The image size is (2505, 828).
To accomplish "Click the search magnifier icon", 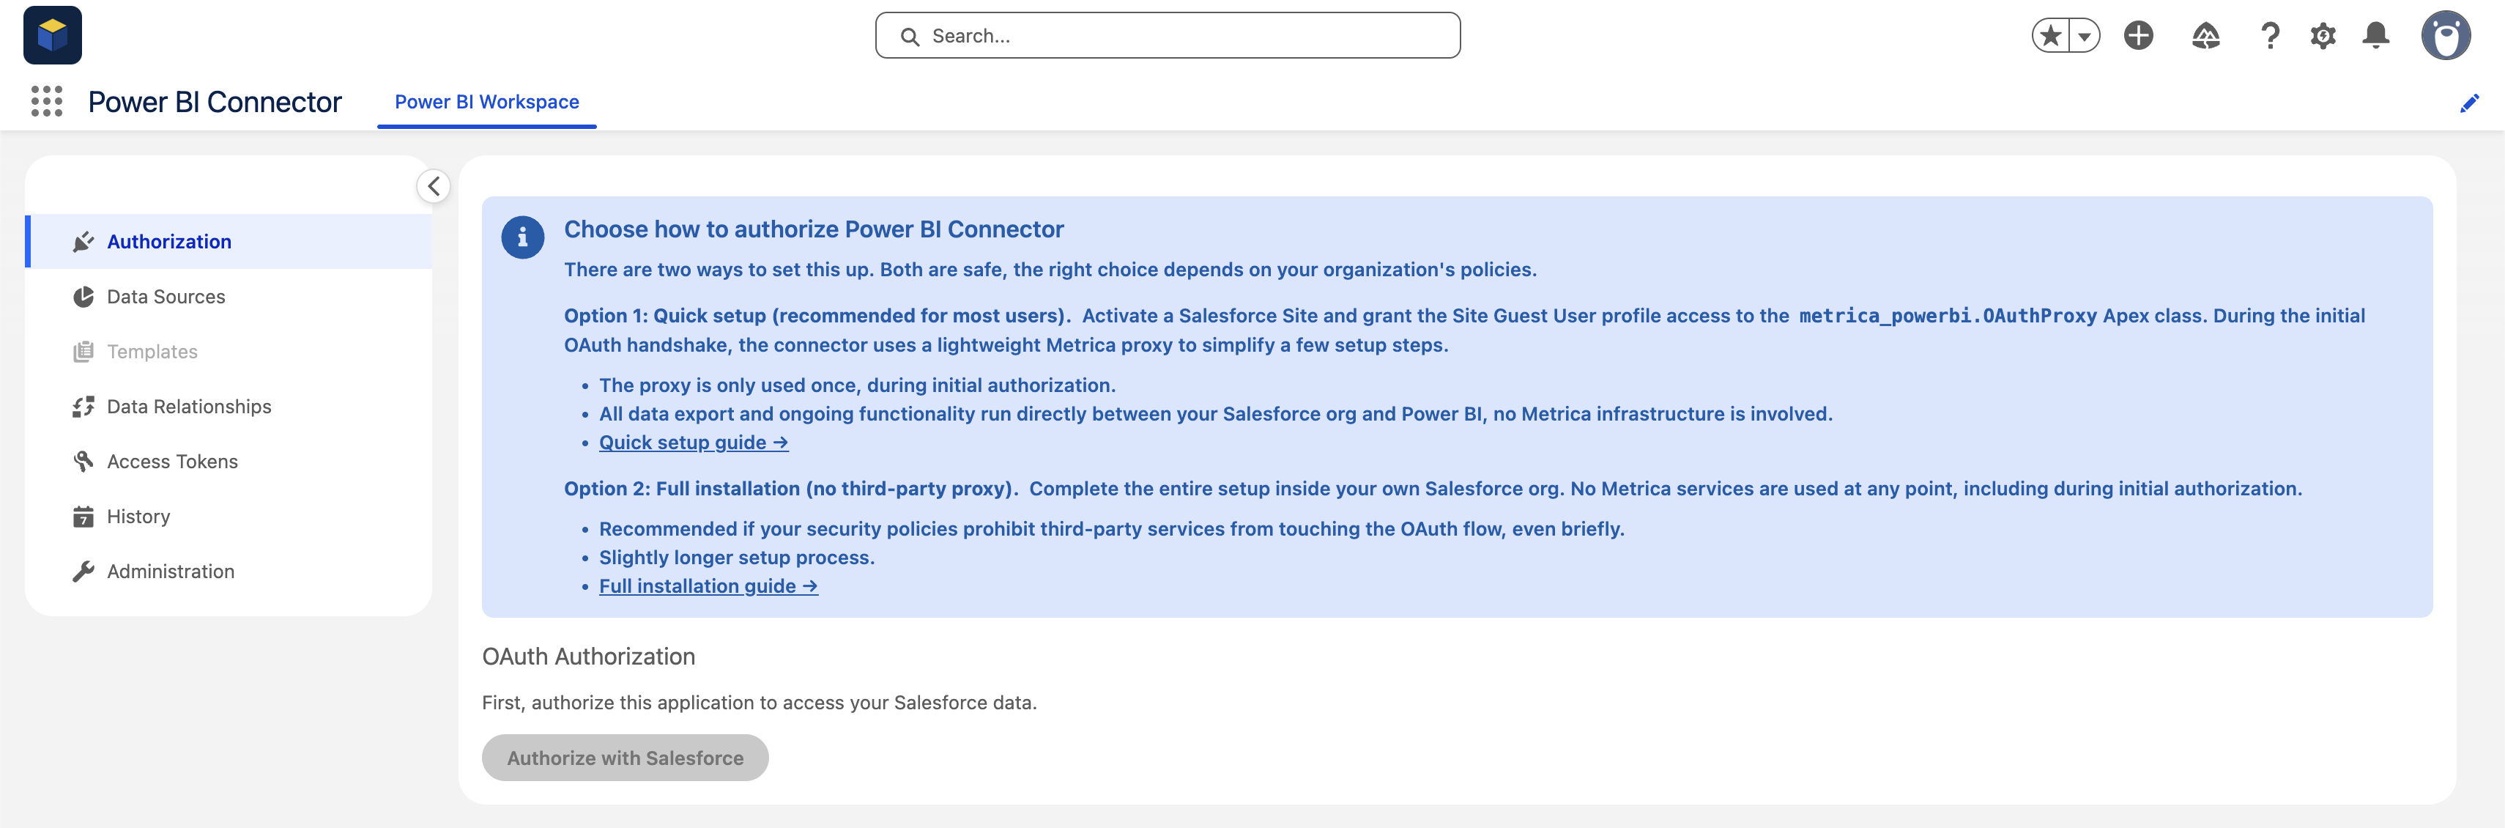I will pos(909,37).
